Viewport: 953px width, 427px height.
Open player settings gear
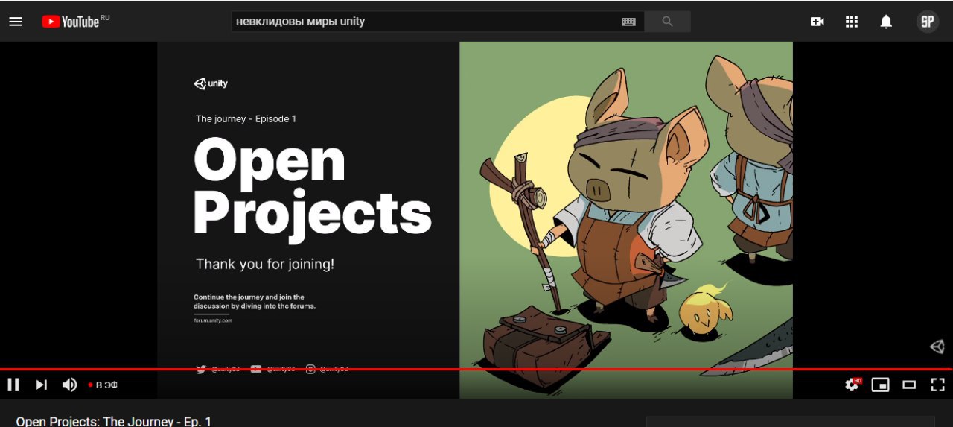(852, 385)
